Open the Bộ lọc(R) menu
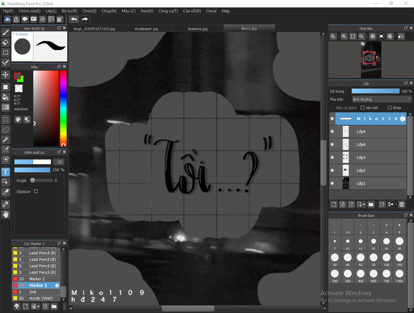The width and height of the screenshot is (414, 313). [x=70, y=11]
